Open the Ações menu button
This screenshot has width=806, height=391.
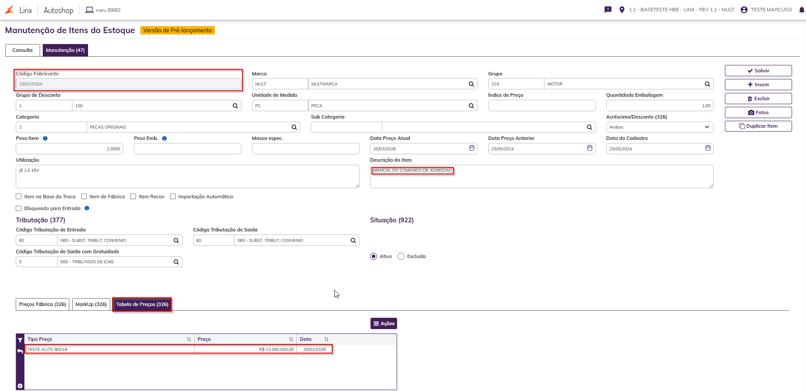(384, 323)
